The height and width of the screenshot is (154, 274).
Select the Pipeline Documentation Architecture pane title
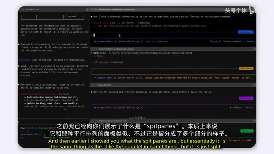pyautogui.click(x=116, y=9)
